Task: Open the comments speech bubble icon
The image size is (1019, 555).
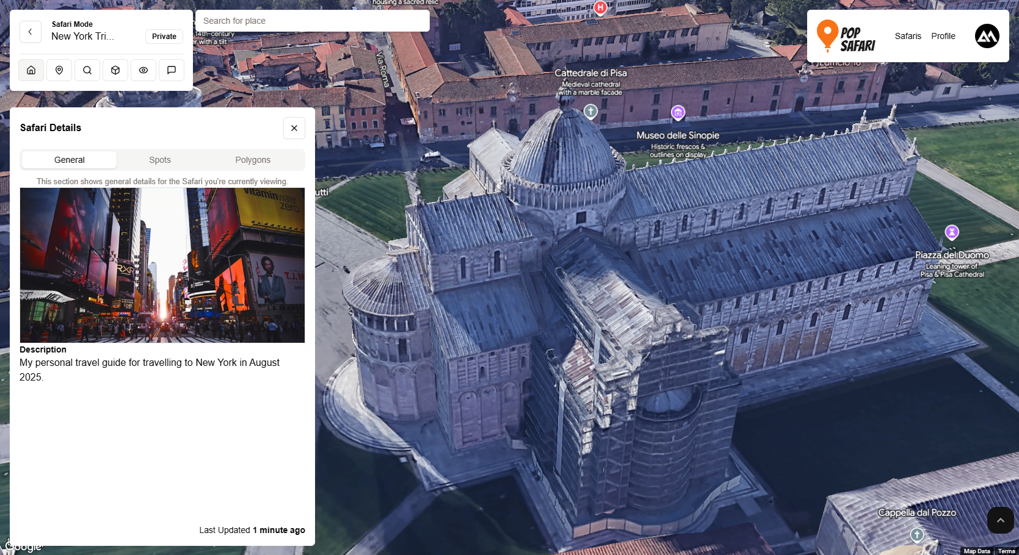Action: point(172,70)
